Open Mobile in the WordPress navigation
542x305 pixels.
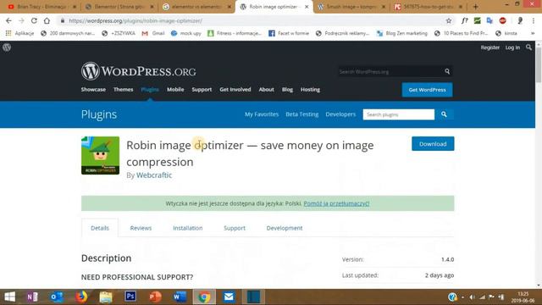click(175, 89)
